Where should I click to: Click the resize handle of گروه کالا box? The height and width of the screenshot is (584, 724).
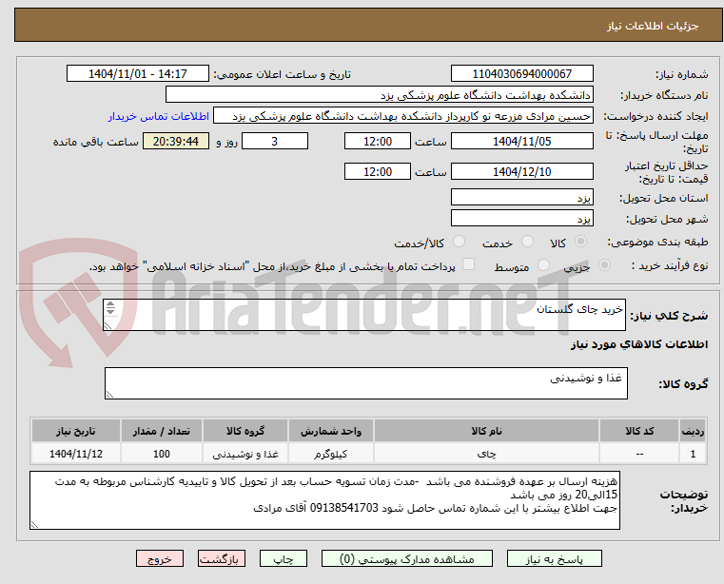point(109,394)
